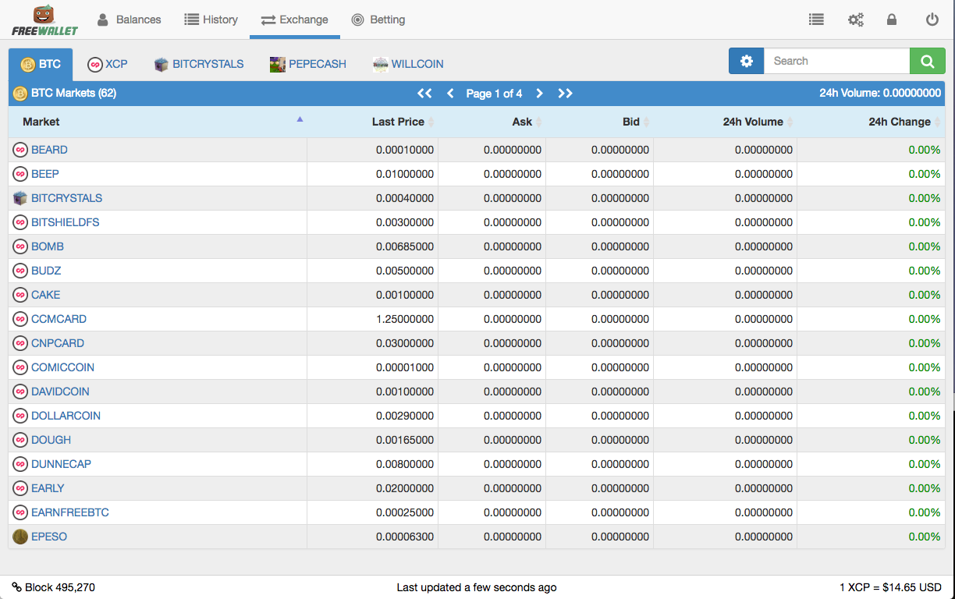The width and height of the screenshot is (955, 599).
Task: Click the EPESO last price 0.00006300
Action: (405, 537)
